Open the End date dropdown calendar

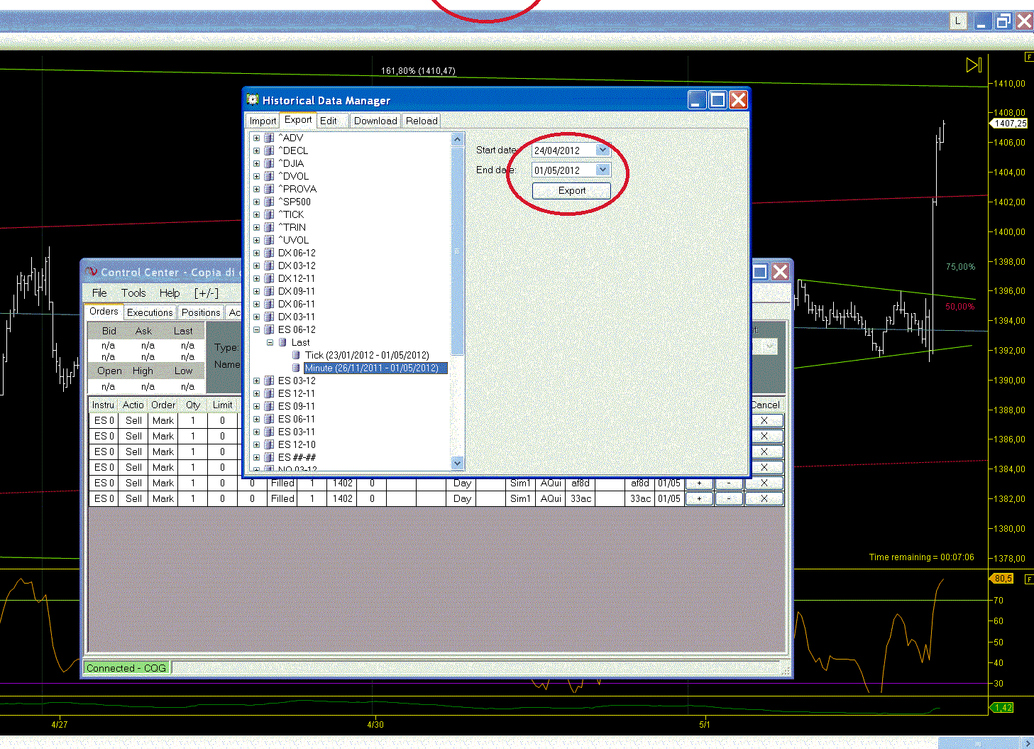point(603,170)
